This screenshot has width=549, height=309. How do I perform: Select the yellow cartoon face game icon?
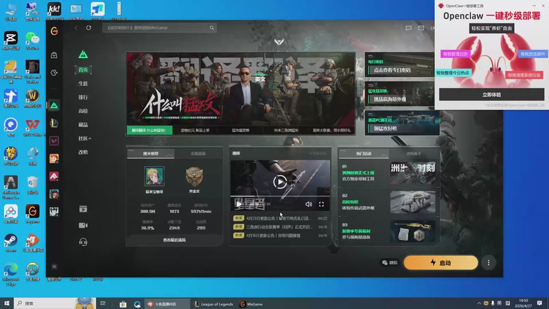54,159
